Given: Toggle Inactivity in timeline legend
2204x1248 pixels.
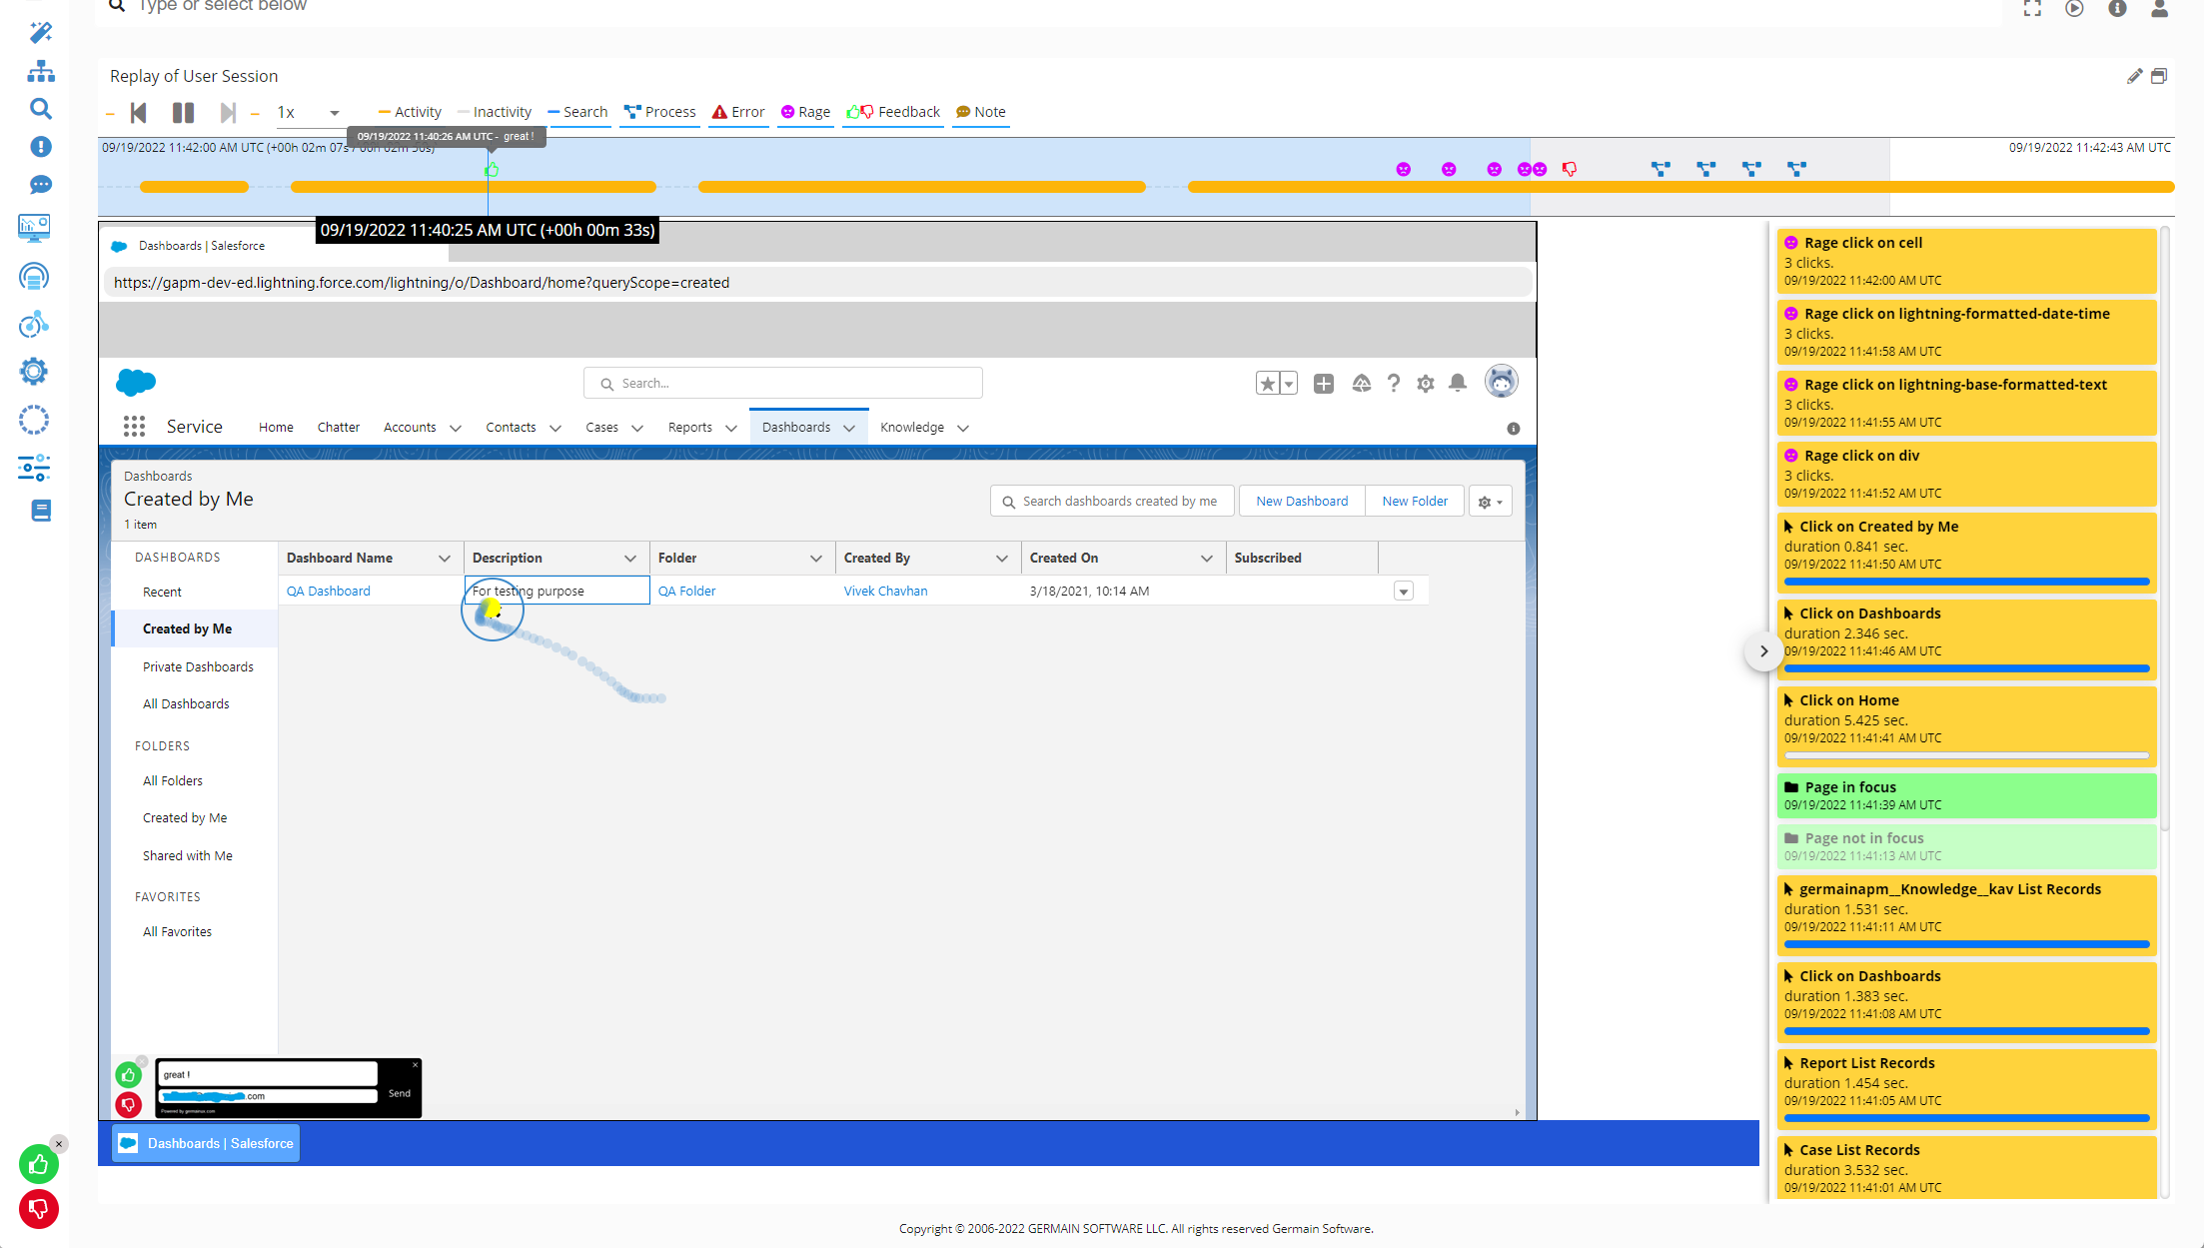Looking at the screenshot, I should 495,112.
